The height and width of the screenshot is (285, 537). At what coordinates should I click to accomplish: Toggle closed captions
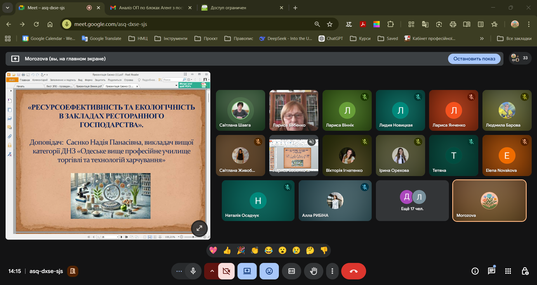pyautogui.click(x=291, y=271)
